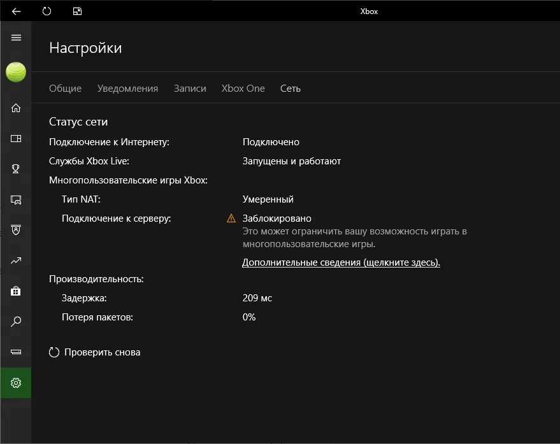Click the Дополнительные сведения link
Screen dimensions: 560x444
pyautogui.click(x=341, y=262)
